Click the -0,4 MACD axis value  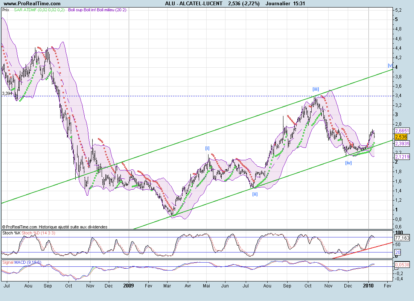[x=399, y=278]
